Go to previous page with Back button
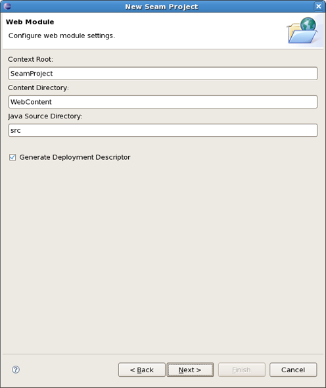 click(142, 370)
